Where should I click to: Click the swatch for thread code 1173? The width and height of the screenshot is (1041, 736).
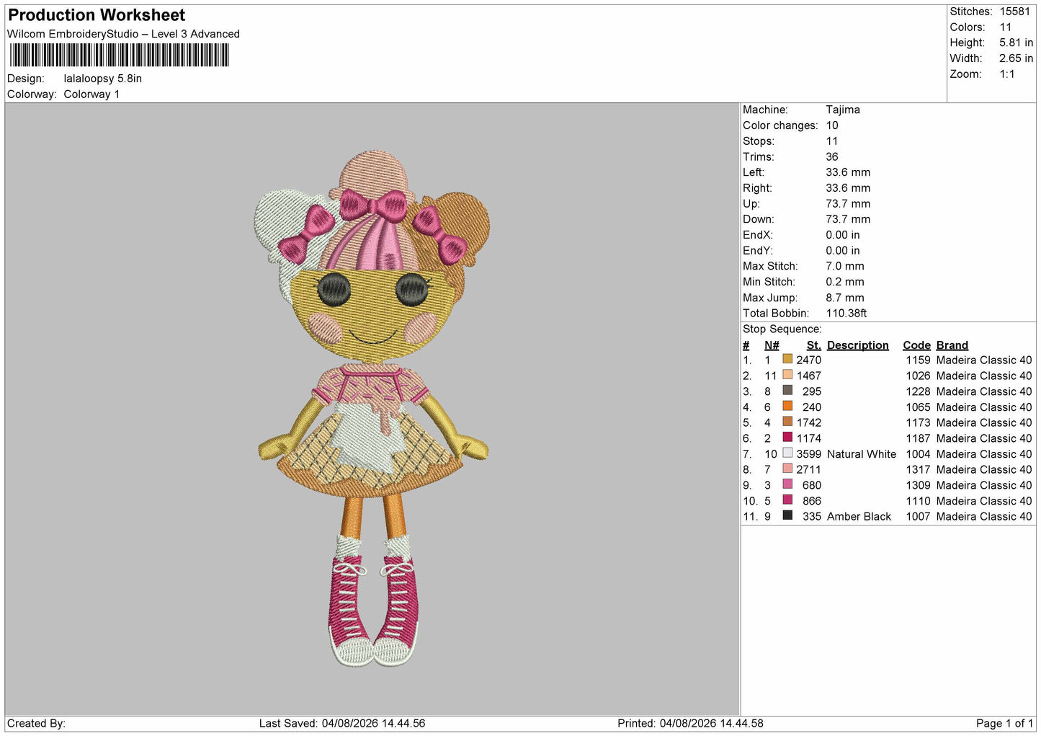tap(787, 422)
